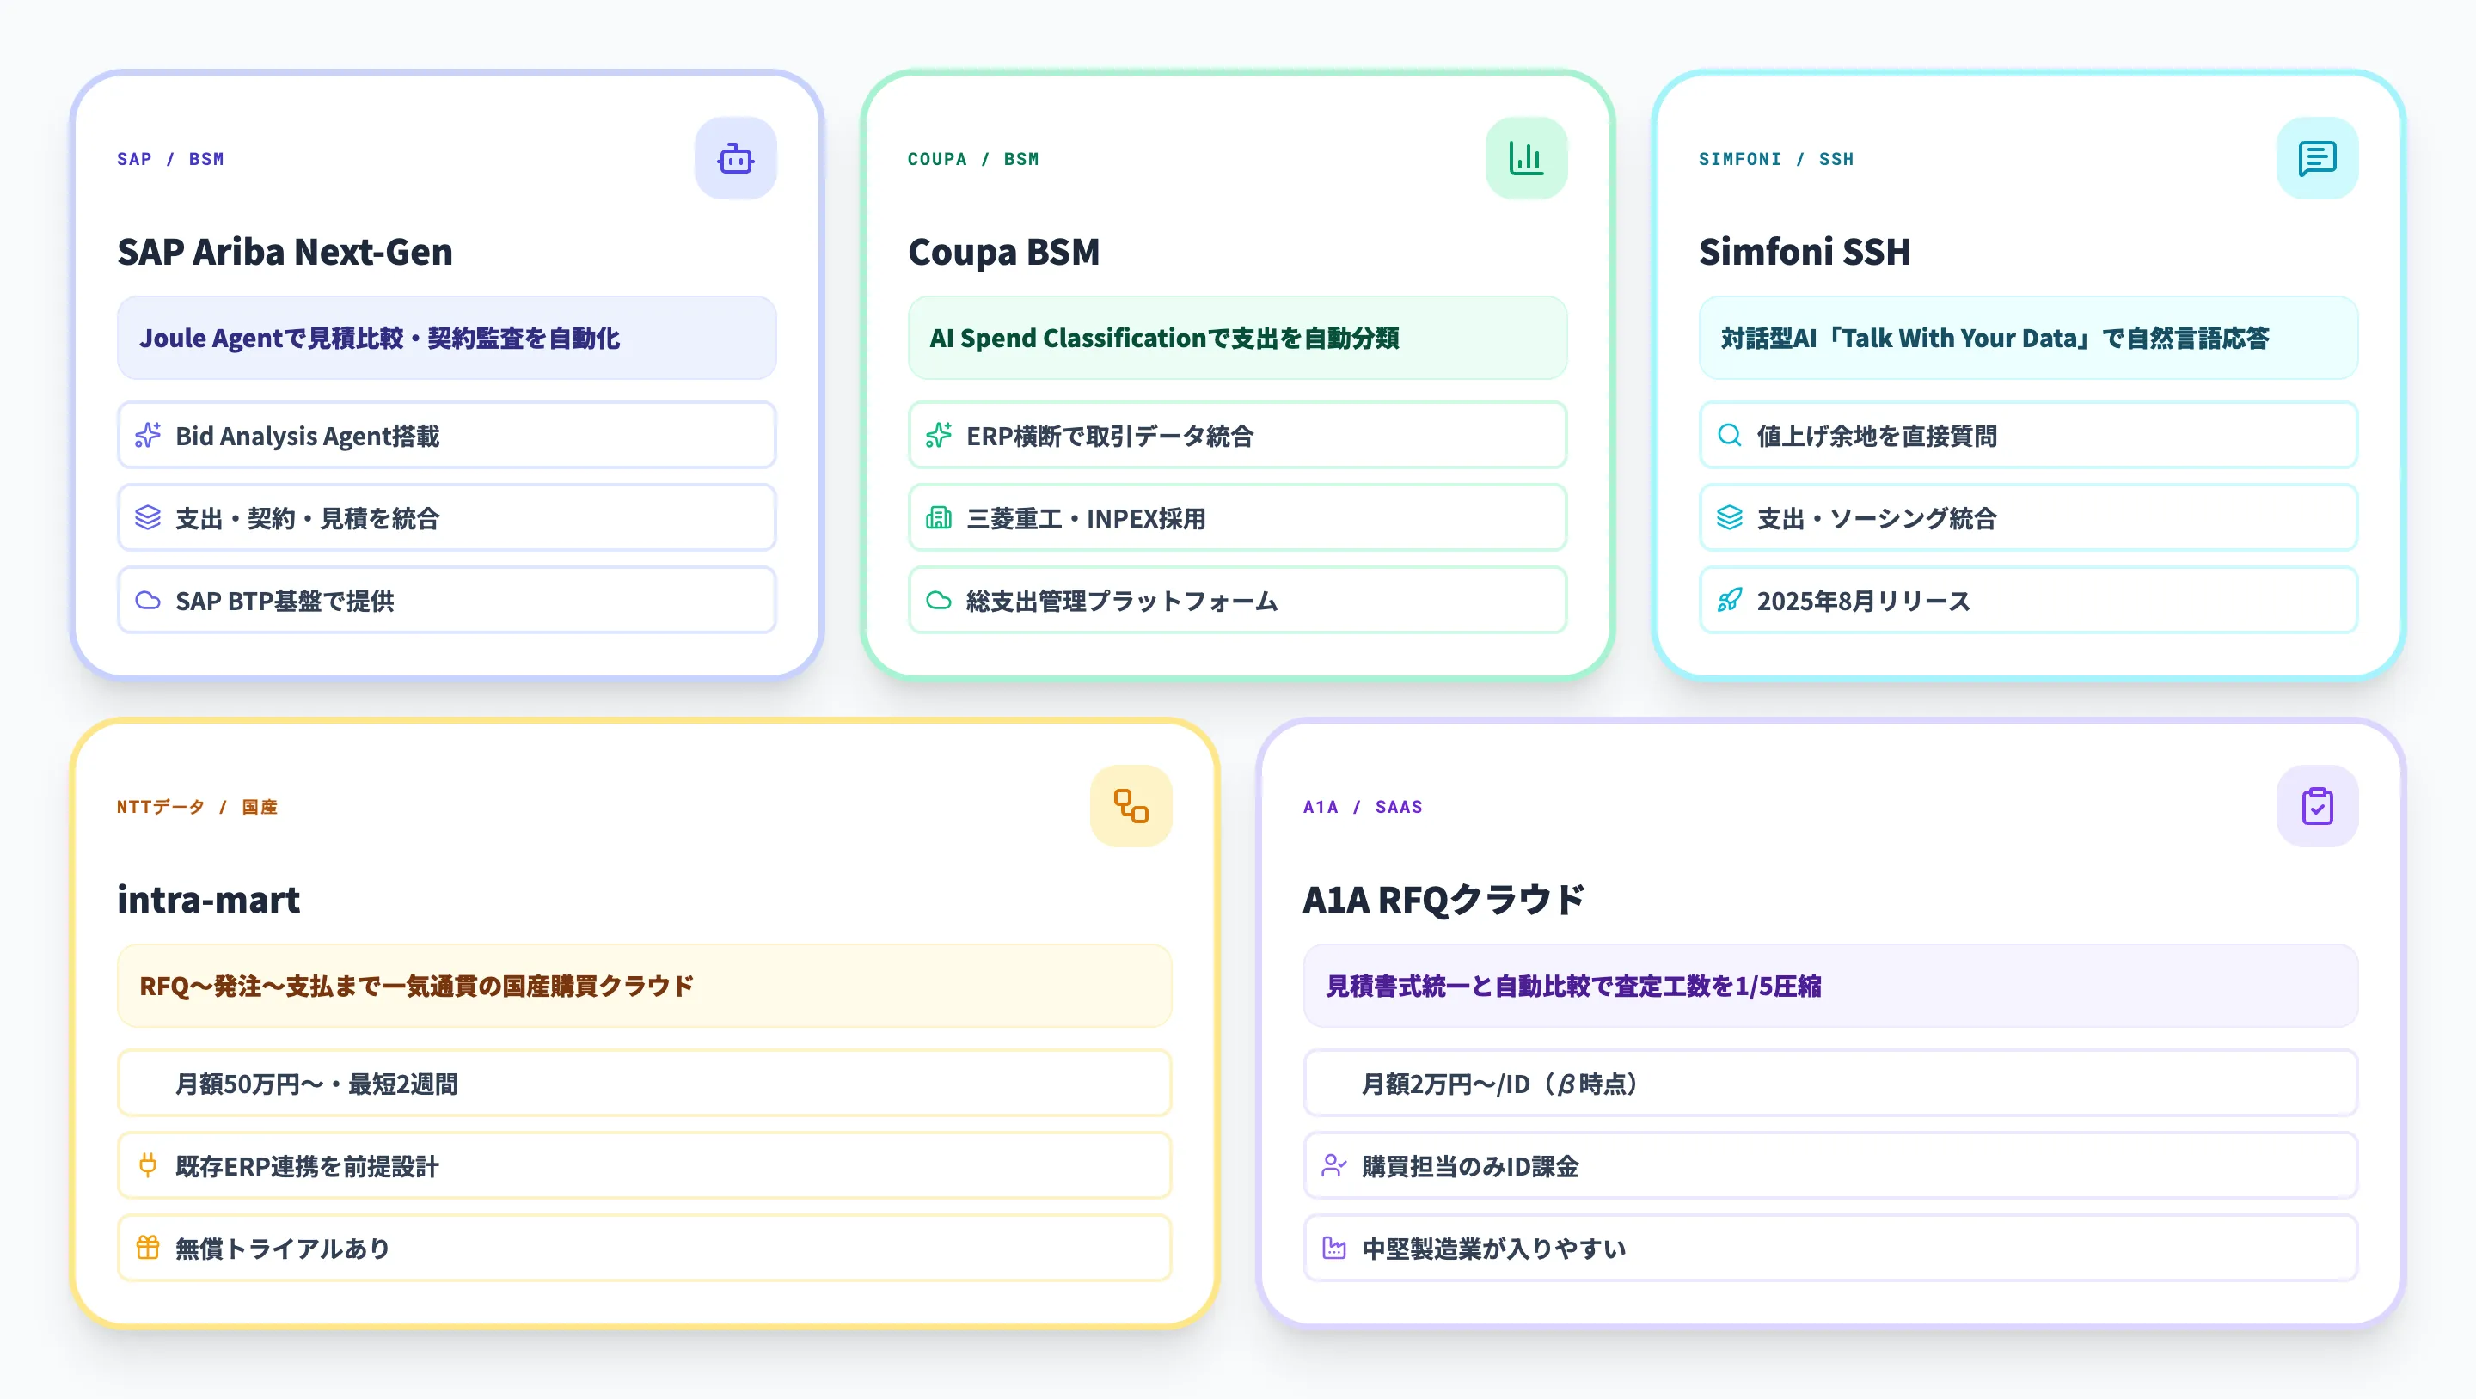Click the 月額50万円～・最短2週間 row

(x=644, y=1083)
